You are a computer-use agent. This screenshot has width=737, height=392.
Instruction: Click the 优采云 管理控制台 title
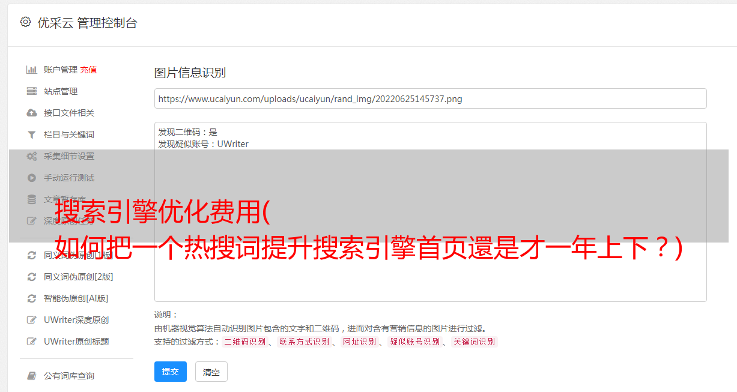(x=87, y=23)
